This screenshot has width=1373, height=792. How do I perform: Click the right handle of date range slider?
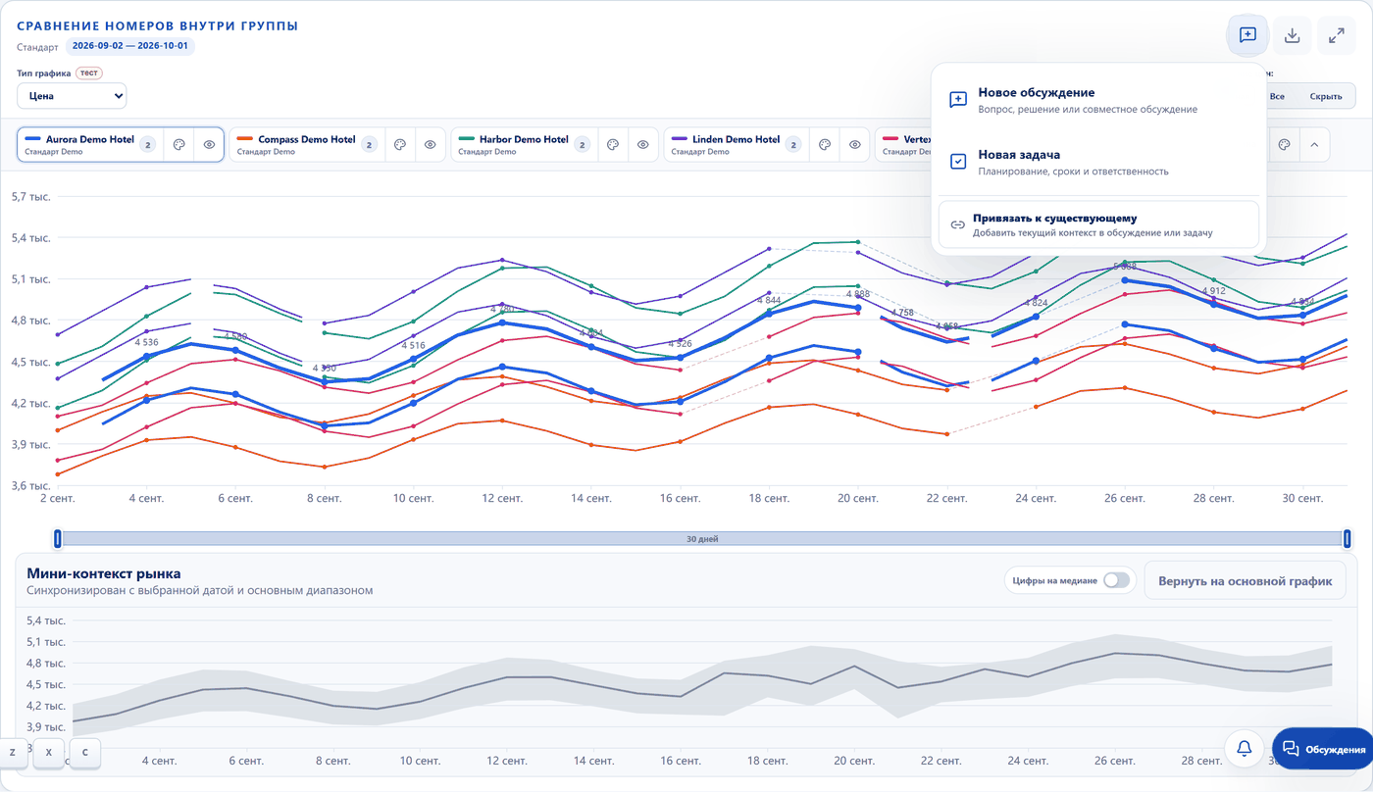pos(1347,538)
